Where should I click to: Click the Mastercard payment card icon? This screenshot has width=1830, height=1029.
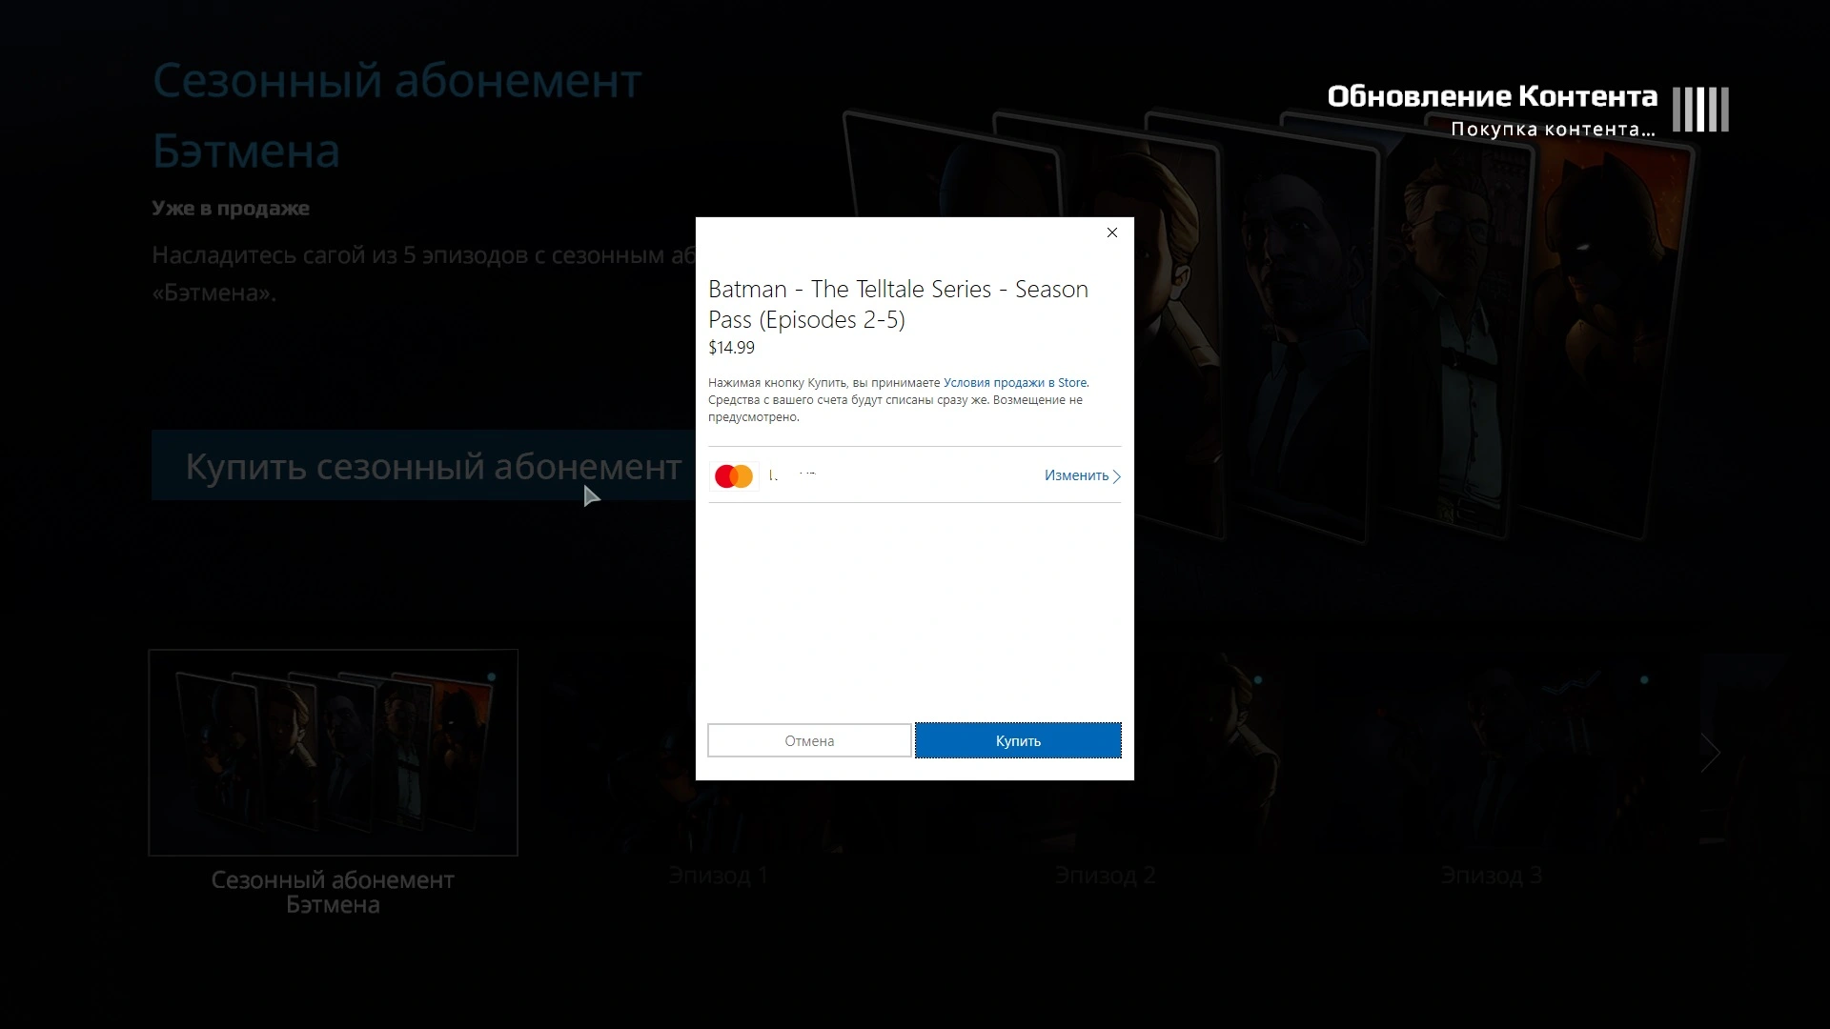pyautogui.click(x=734, y=475)
